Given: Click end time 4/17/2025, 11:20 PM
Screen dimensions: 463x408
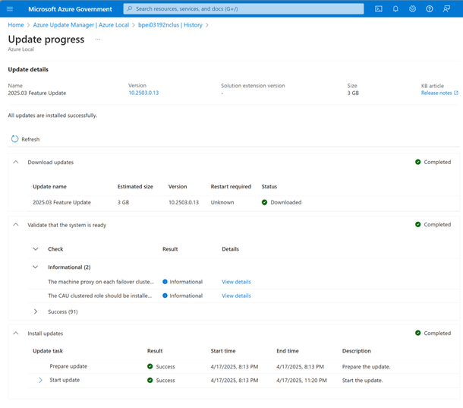Looking at the screenshot, I should point(301,380).
